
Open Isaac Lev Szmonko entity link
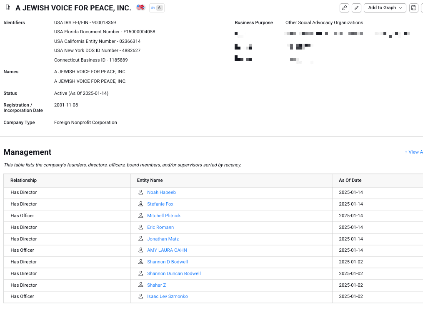[x=167, y=296]
